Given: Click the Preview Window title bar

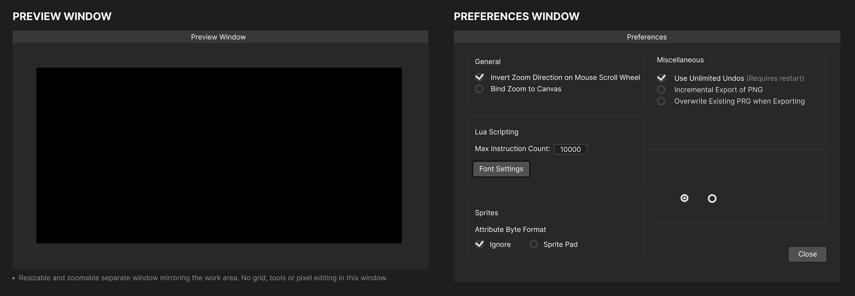Looking at the screenshot, I should [x=218, y=37].
